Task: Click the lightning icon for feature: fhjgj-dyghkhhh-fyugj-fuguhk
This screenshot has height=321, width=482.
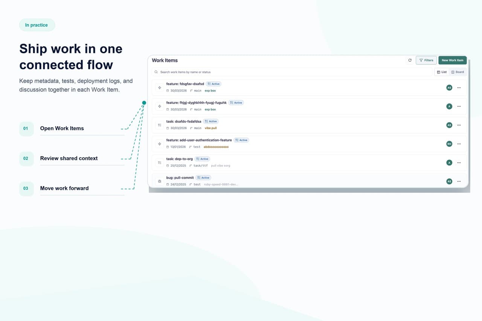Action: point(160,106)
